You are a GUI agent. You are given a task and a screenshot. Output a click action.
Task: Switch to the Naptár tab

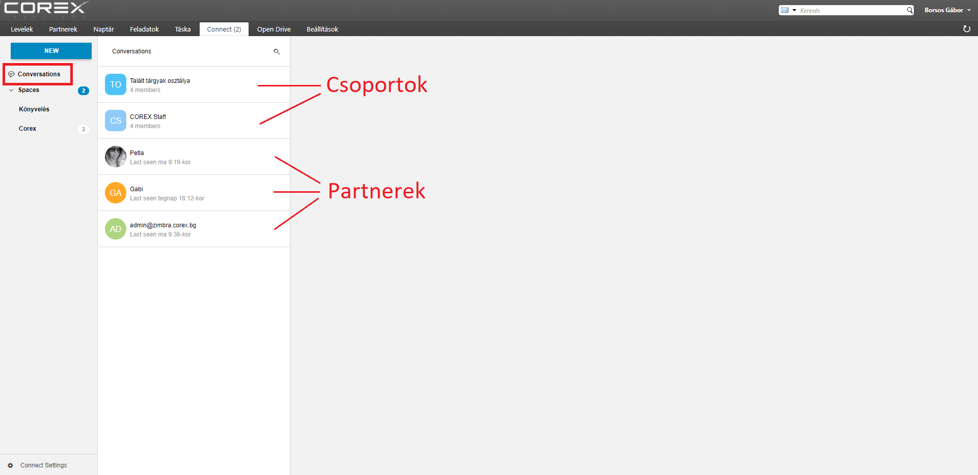pos(103,29)
